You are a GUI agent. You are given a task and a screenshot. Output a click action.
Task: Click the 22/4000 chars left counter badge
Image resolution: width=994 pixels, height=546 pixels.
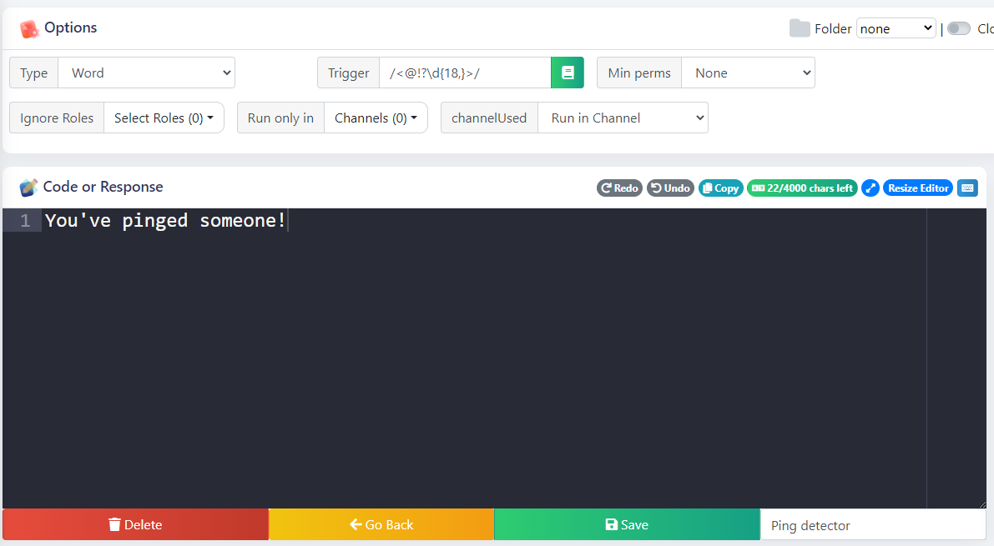(802, 188)
